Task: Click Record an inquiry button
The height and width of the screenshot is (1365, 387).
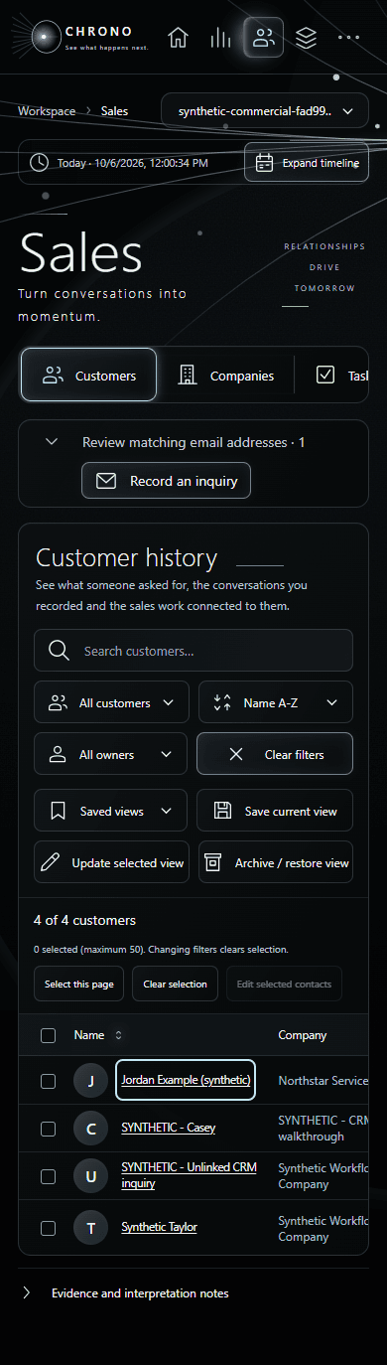Action: point(167,481)
